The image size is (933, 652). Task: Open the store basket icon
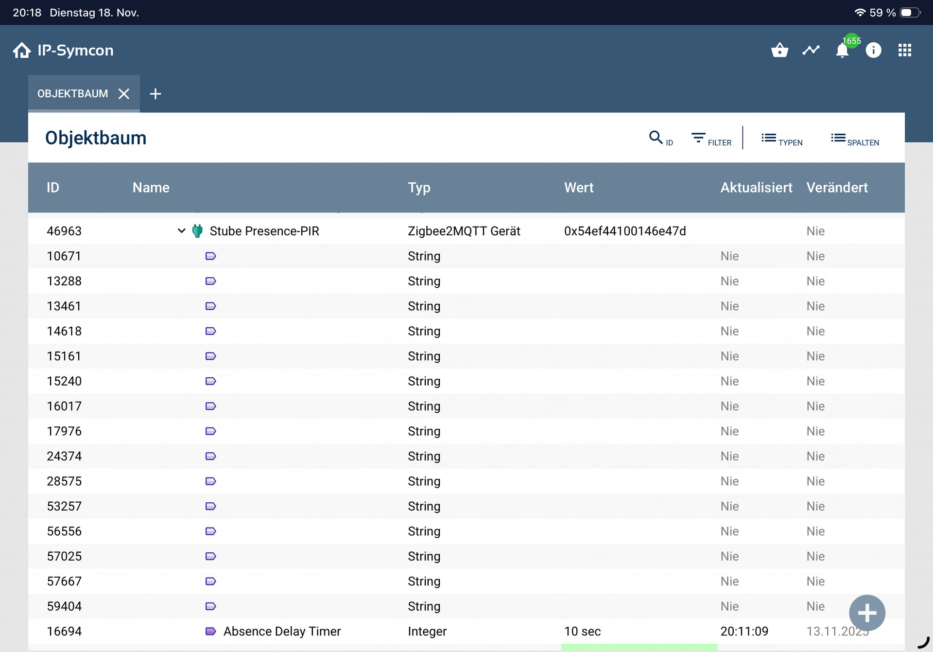779,50
